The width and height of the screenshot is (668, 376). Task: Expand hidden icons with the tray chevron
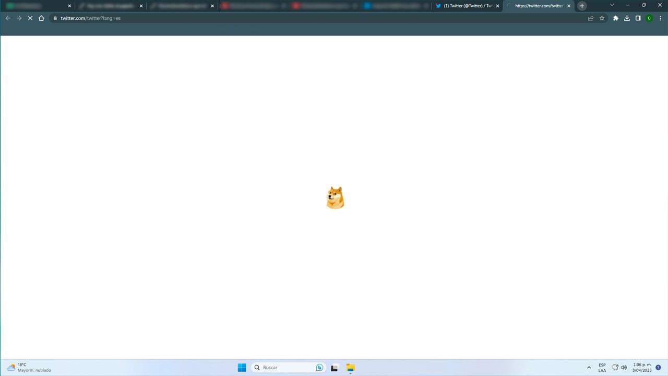pyautogui.click(x=589, y=367)
